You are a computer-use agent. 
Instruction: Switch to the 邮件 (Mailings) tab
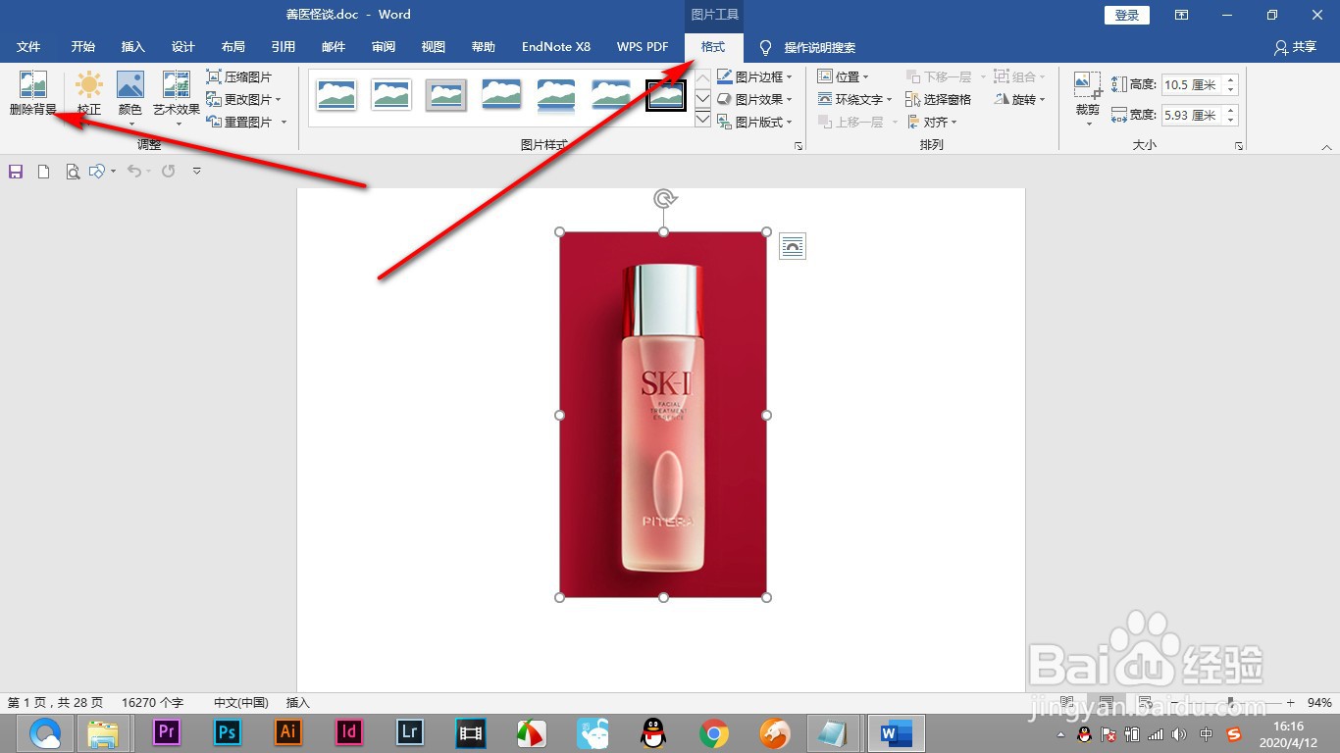[334, 47]
